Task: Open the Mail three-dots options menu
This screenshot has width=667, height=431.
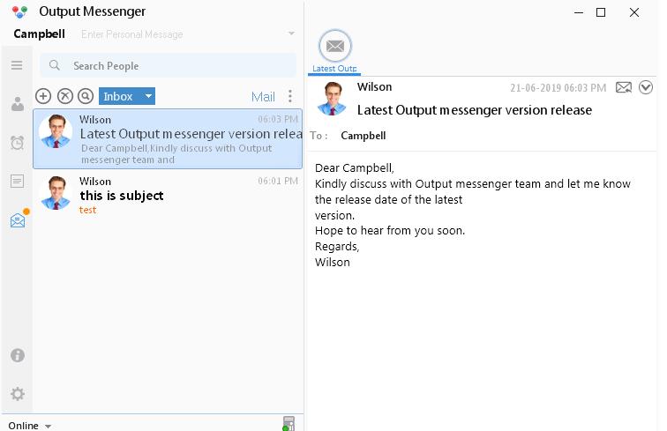Action: [x=290, y=96]
